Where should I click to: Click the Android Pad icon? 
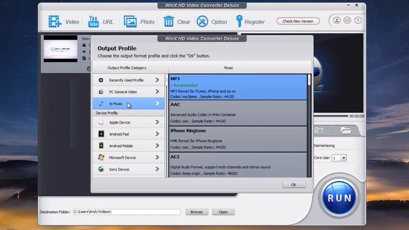point(101,134)
